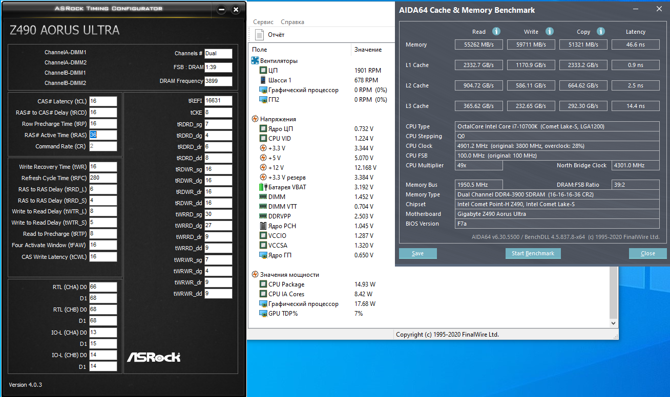Click the Close button in the benchmark dialog
The image size is (670, 397).
647,253
